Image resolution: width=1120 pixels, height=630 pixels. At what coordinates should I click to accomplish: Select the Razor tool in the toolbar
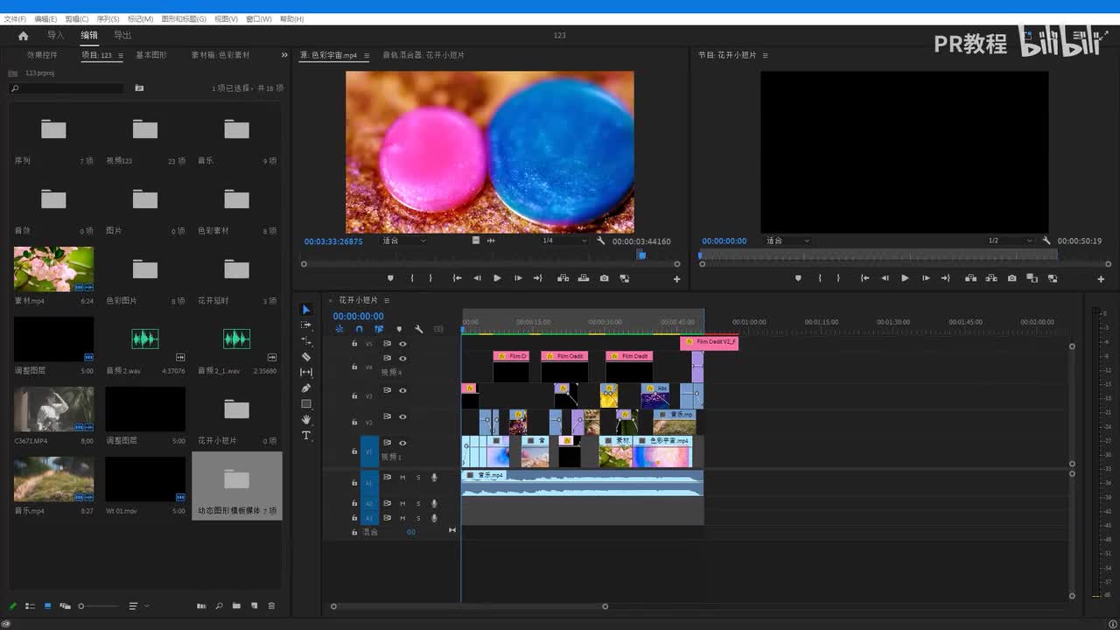pyautogui.click(x=306, y=357)
